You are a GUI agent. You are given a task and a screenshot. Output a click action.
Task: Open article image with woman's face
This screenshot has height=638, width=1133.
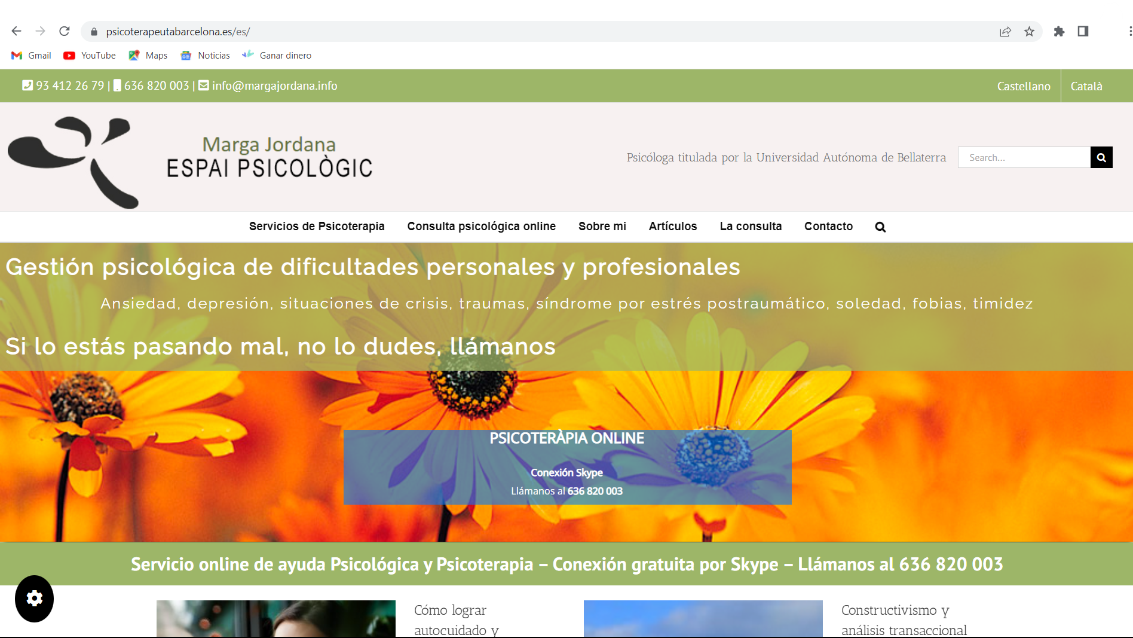tap(276, 619)
